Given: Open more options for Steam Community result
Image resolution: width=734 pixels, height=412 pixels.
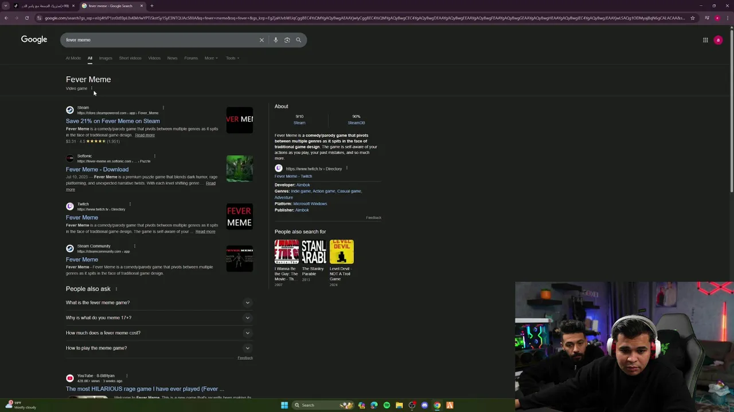Looking at the screenshot, I should pyautogui.click(x=134, y=246).
